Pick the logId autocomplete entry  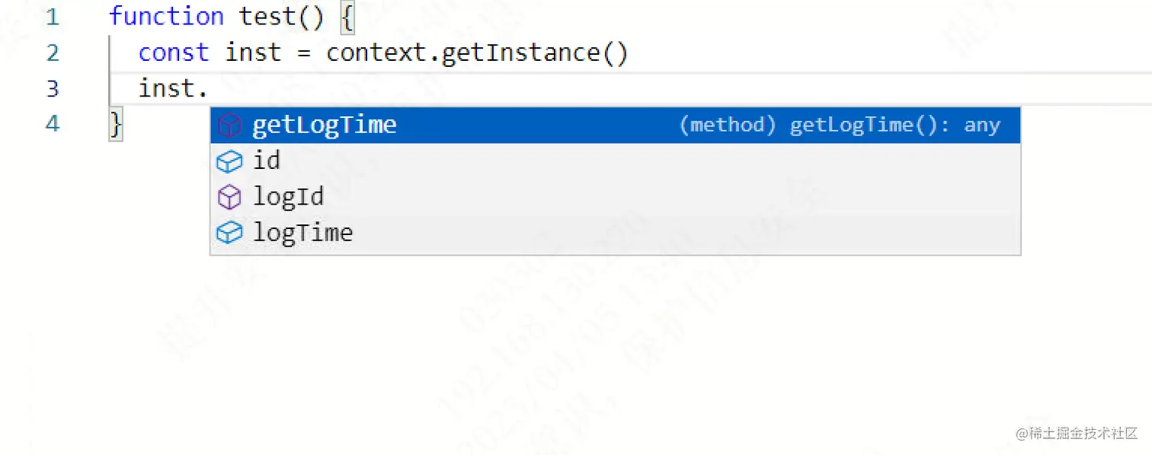(616, 197)
